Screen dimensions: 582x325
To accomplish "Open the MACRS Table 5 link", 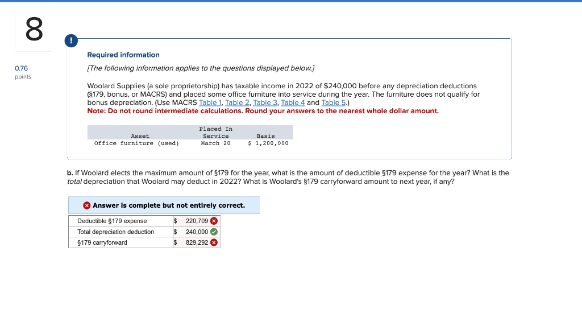I will tap(333, 102).
